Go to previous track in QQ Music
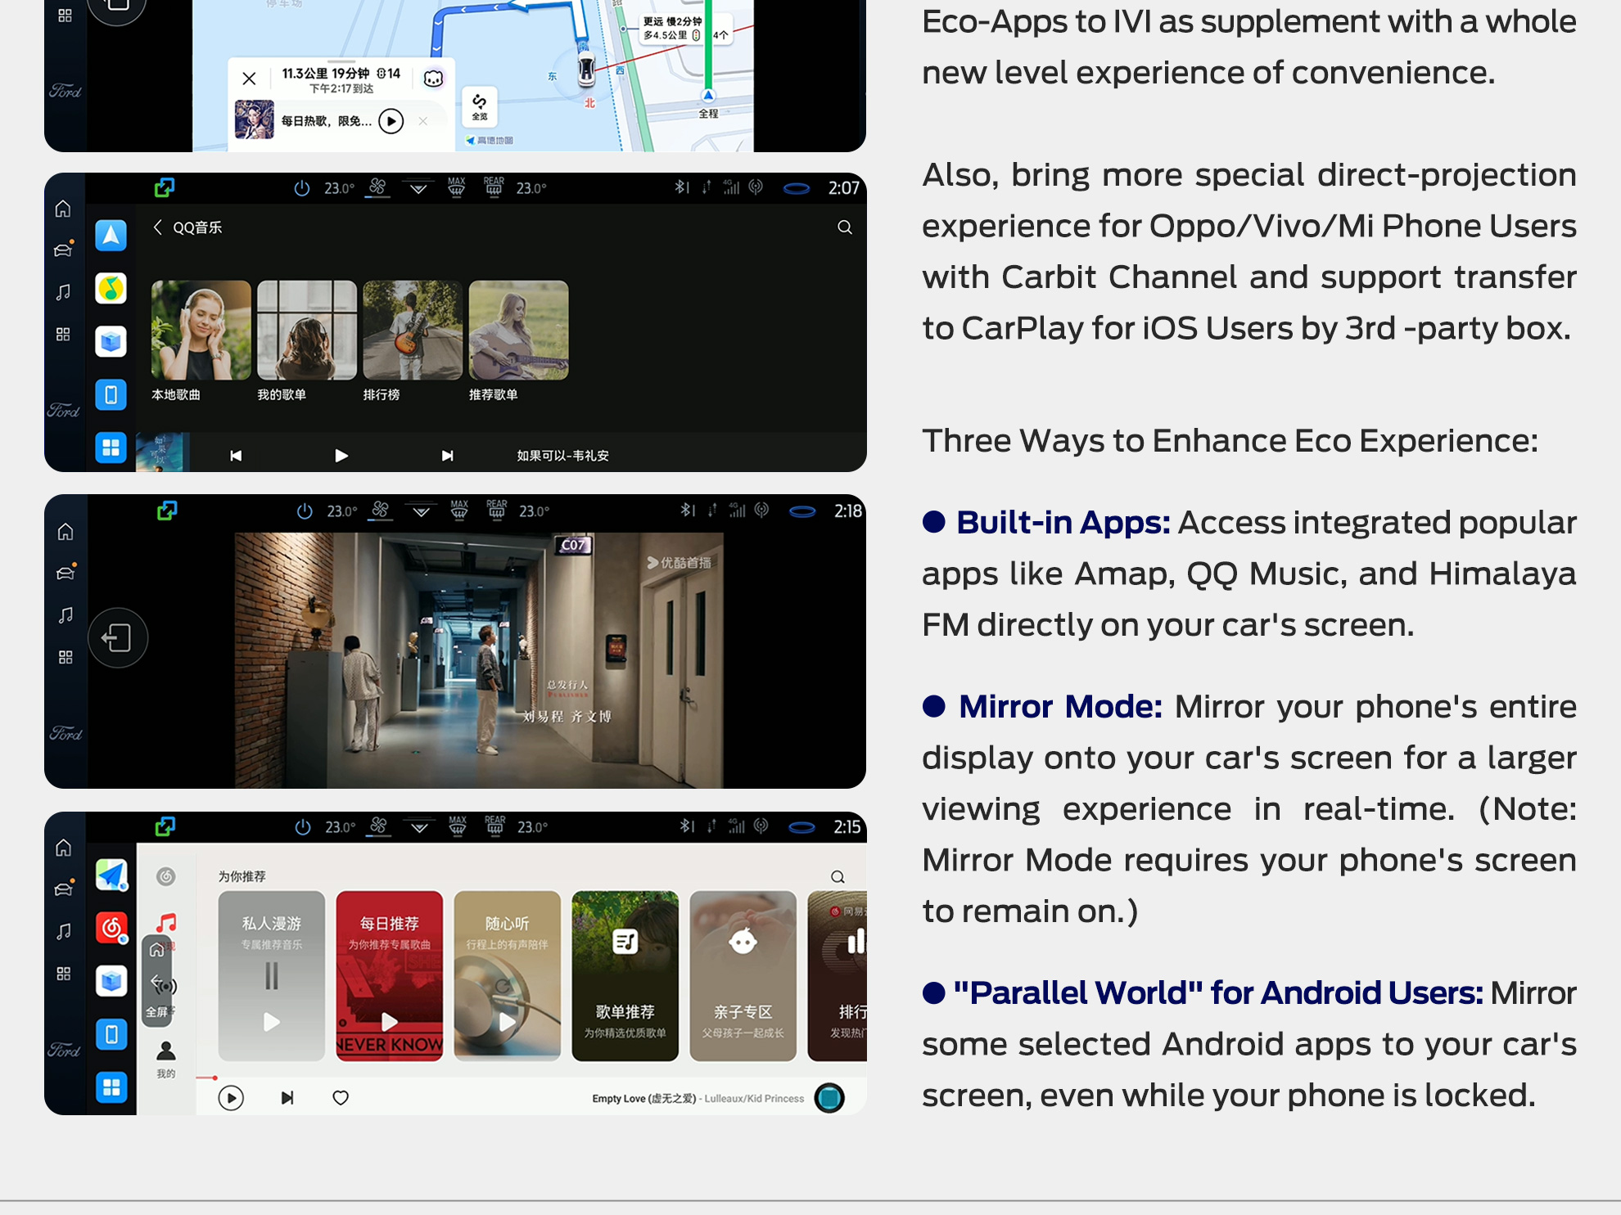 (236, 456)
